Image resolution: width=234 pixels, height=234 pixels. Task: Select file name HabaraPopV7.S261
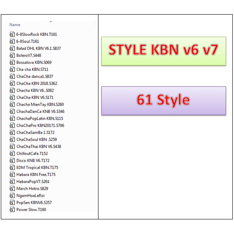click(33, 181)
